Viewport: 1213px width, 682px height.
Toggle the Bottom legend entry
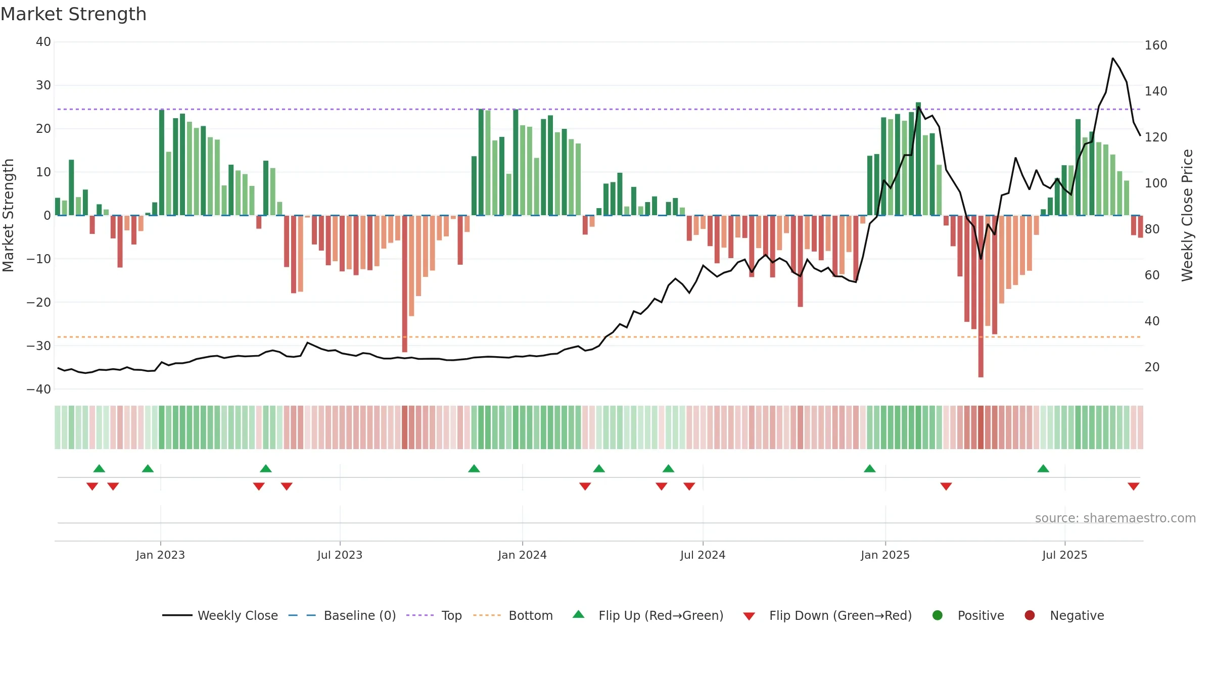point(513,615)
